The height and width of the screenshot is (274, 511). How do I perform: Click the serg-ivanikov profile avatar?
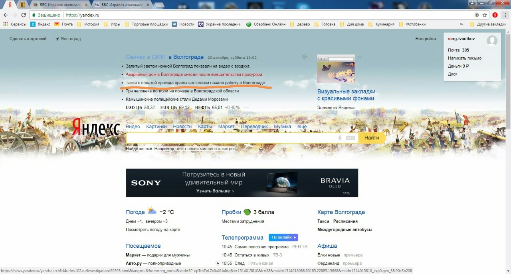492,40
